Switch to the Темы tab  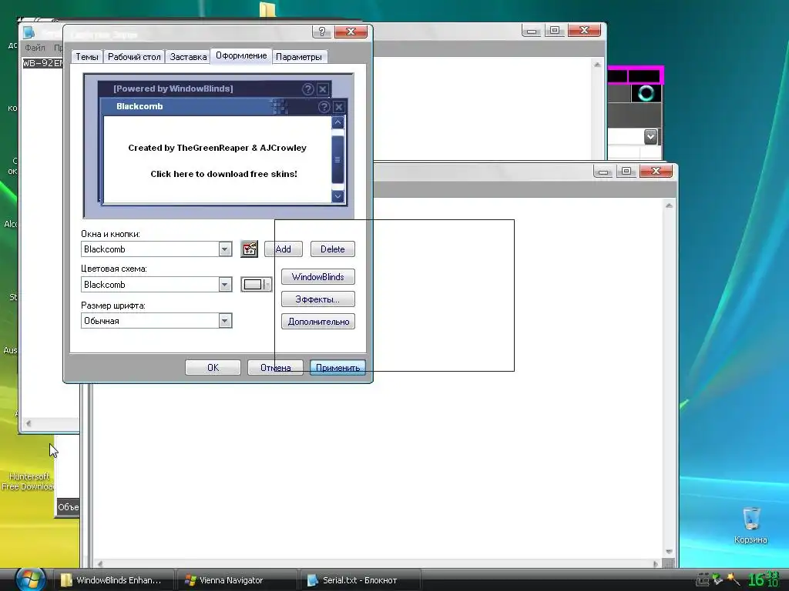[x=87, y=57]
